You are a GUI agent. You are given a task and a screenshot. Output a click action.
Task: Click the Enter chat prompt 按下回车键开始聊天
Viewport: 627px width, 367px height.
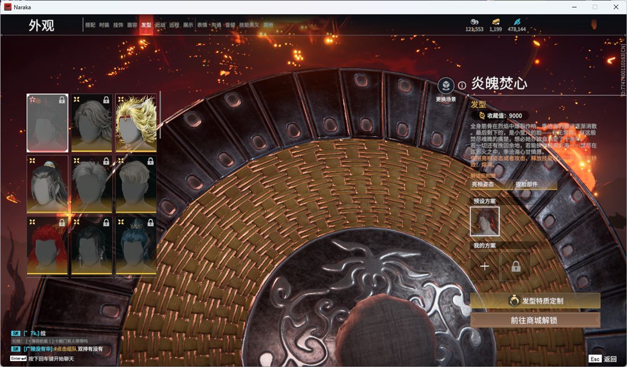(x=43, y=358)
